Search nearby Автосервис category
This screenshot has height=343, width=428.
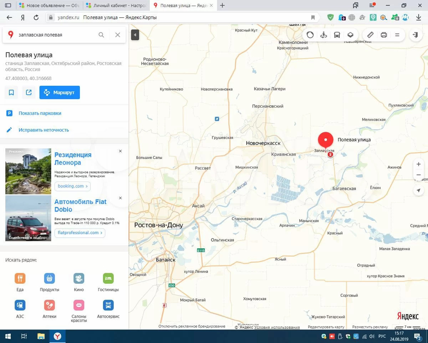tap(108, 309)
